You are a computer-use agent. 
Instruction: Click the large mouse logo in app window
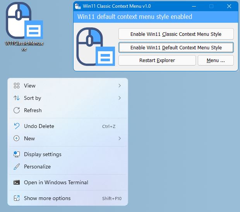(x=96, y=47)
